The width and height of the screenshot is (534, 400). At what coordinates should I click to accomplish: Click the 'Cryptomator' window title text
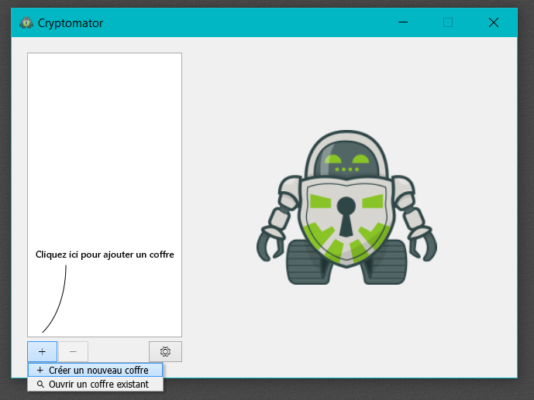coord(71,23)
